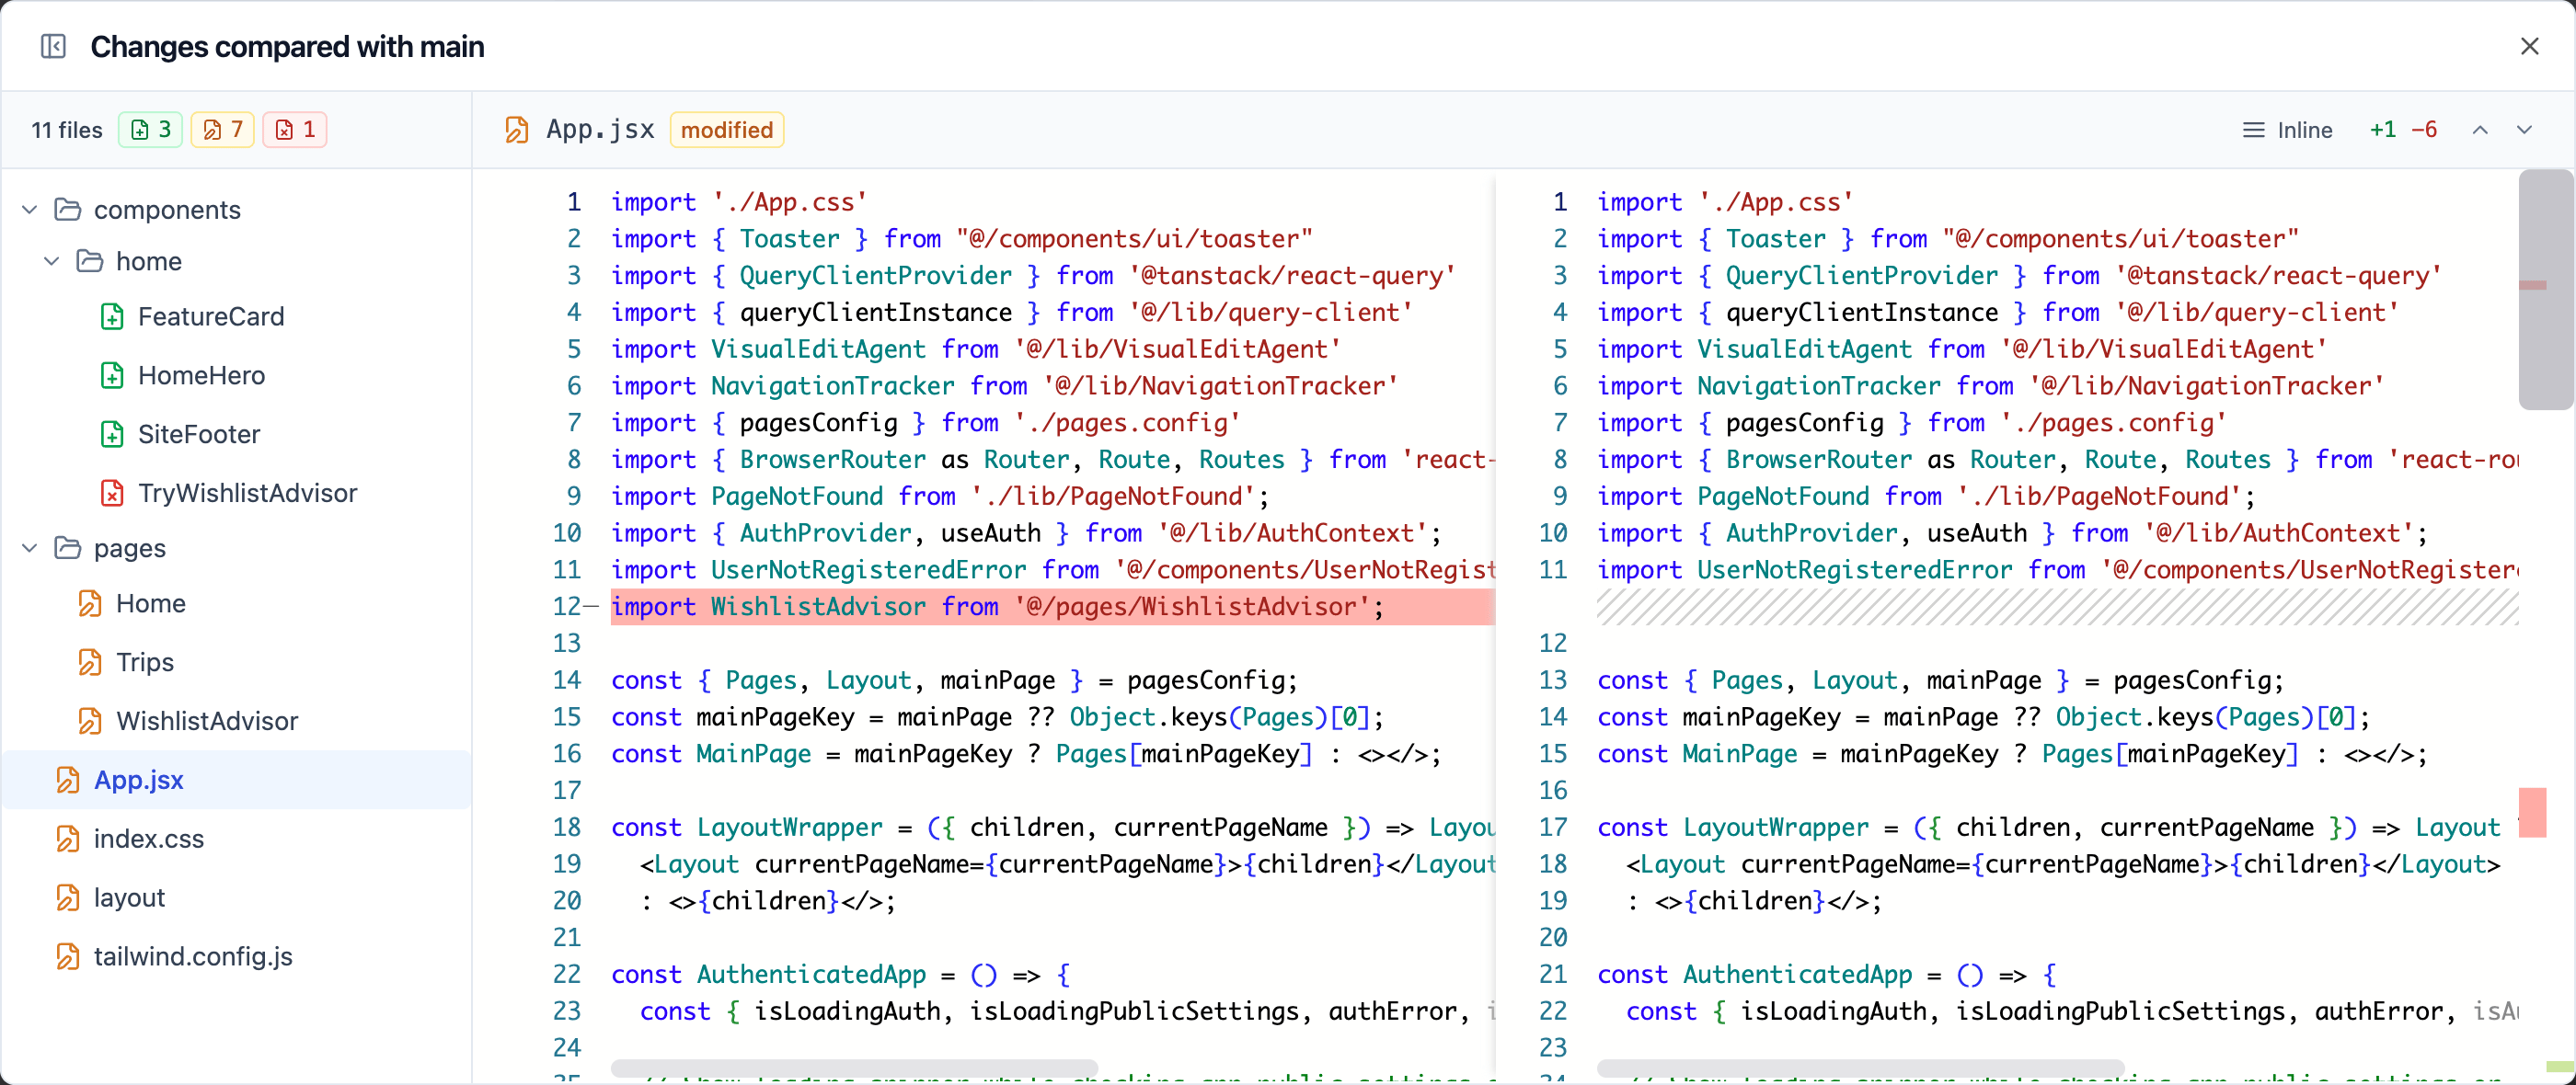Click the TryWishlistAdvisor deleted-file icon

click(112, 494)
